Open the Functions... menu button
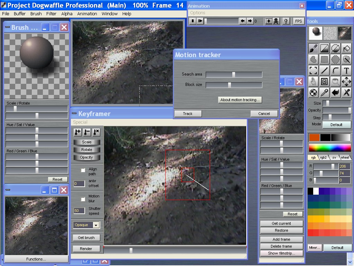The image size is (354, 266). point(36,259)
